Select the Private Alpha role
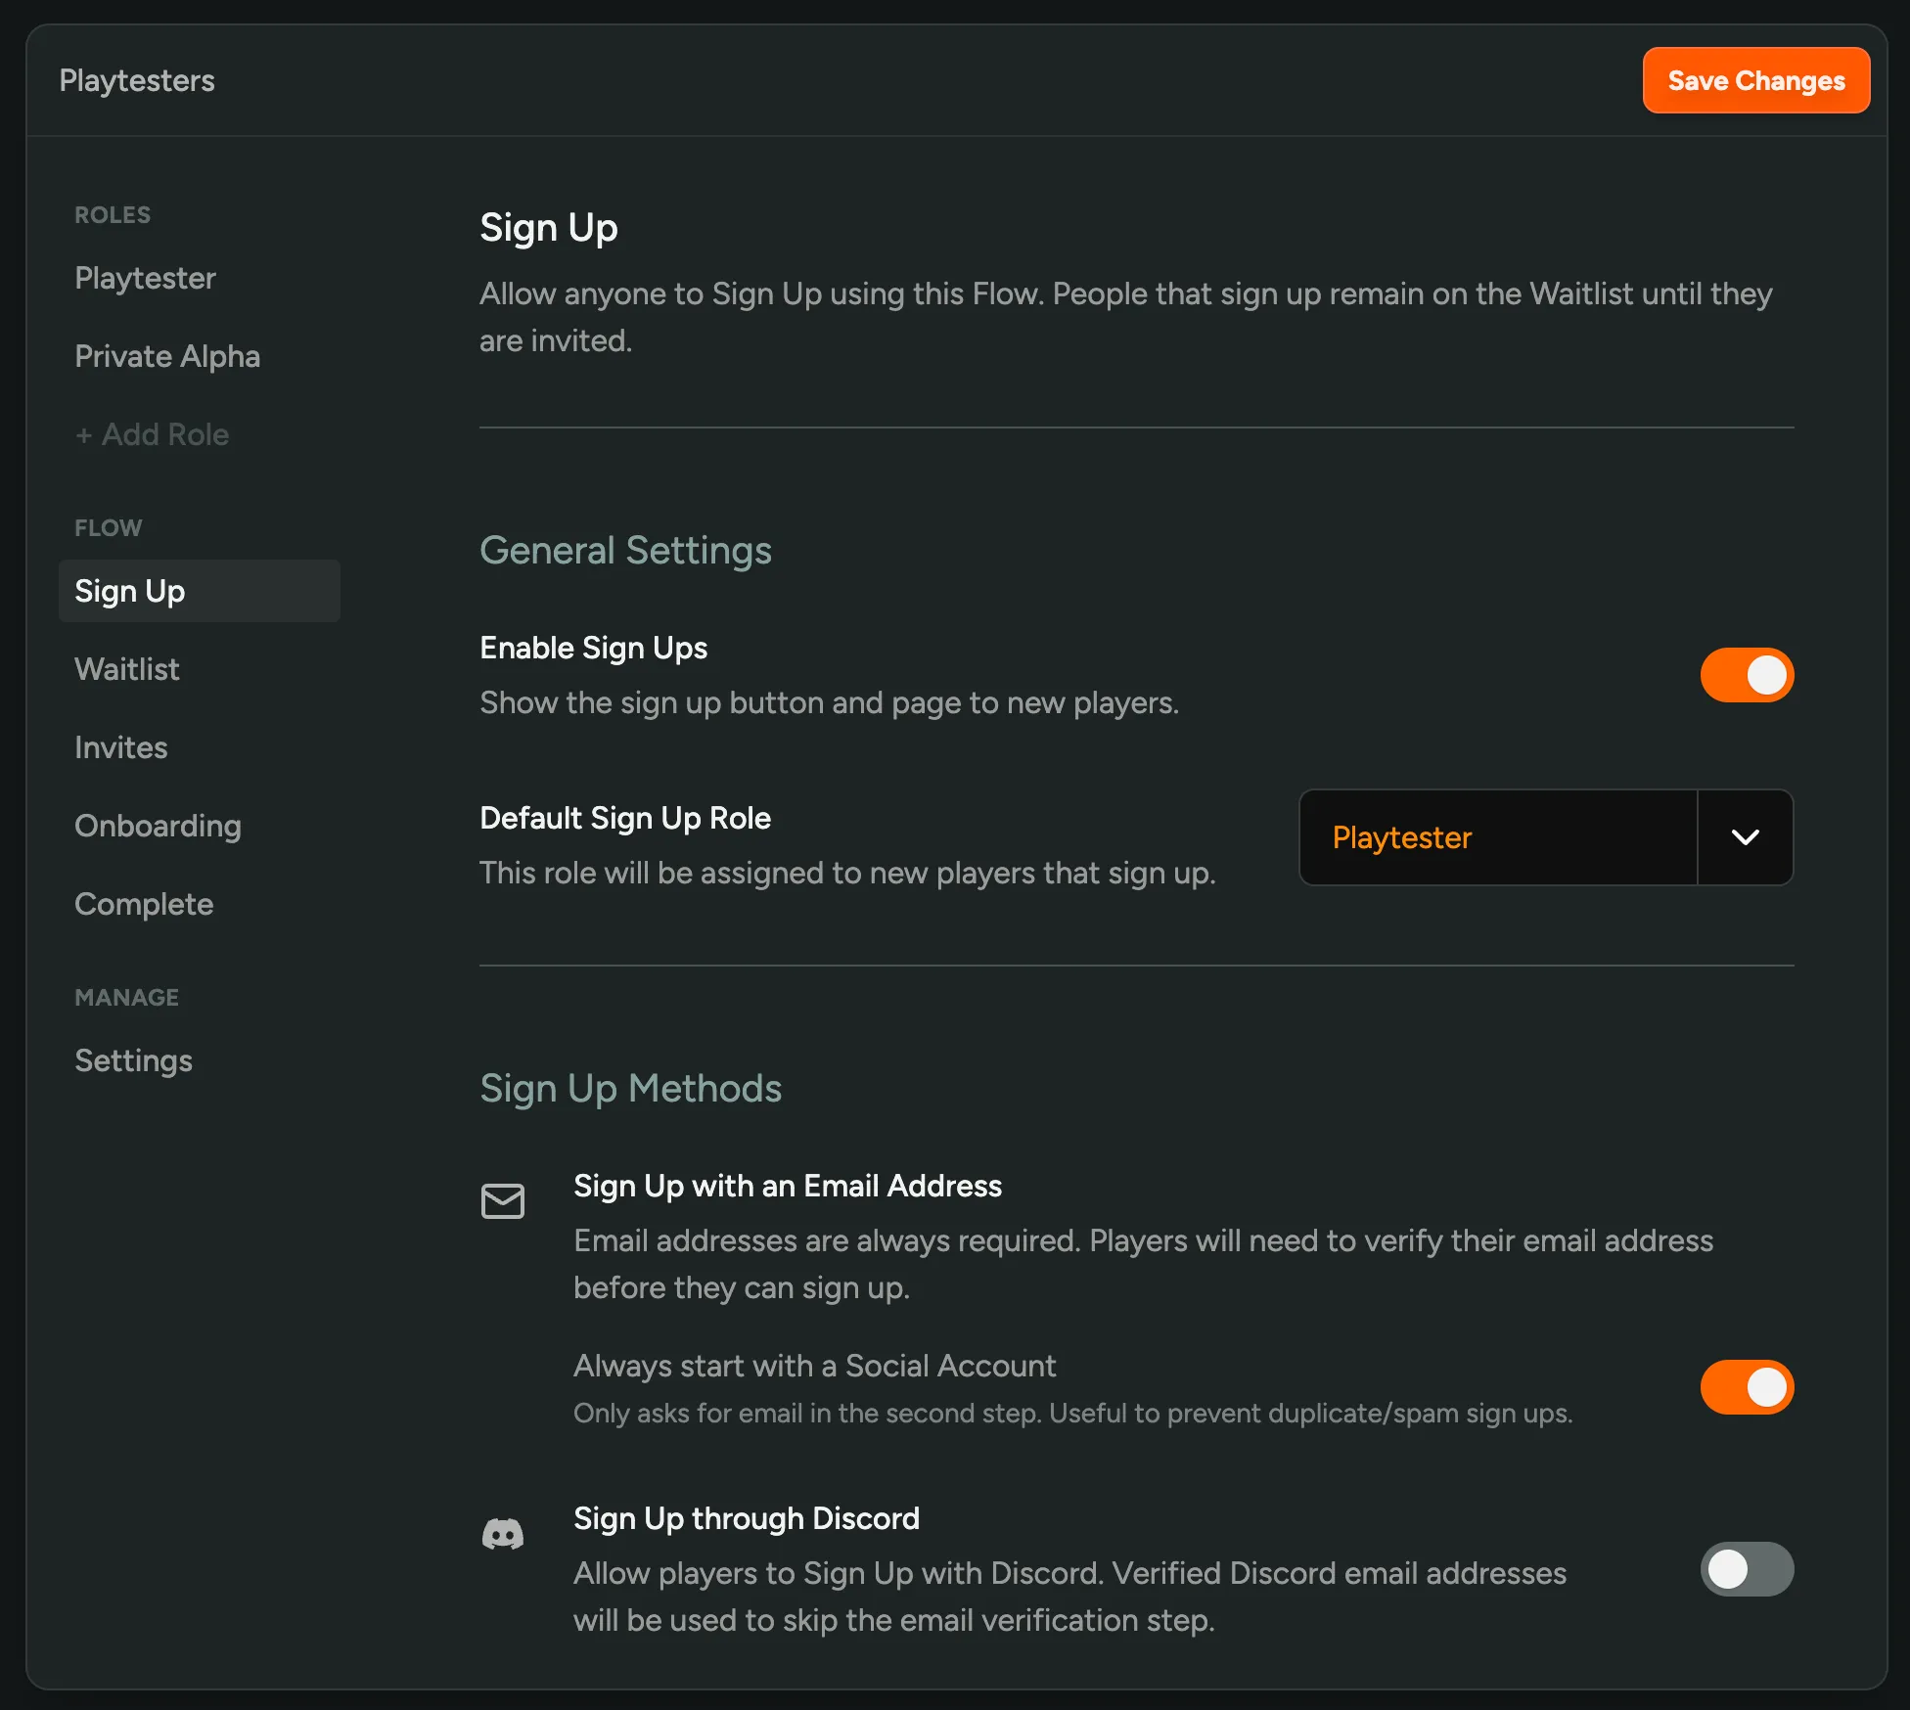 pyautogui.click(x=167, y=356)
